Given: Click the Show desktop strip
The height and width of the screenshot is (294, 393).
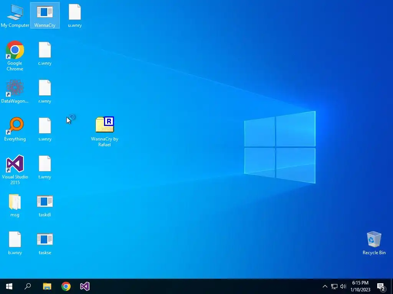Looking at the screenshot, I should coord(392,286).
